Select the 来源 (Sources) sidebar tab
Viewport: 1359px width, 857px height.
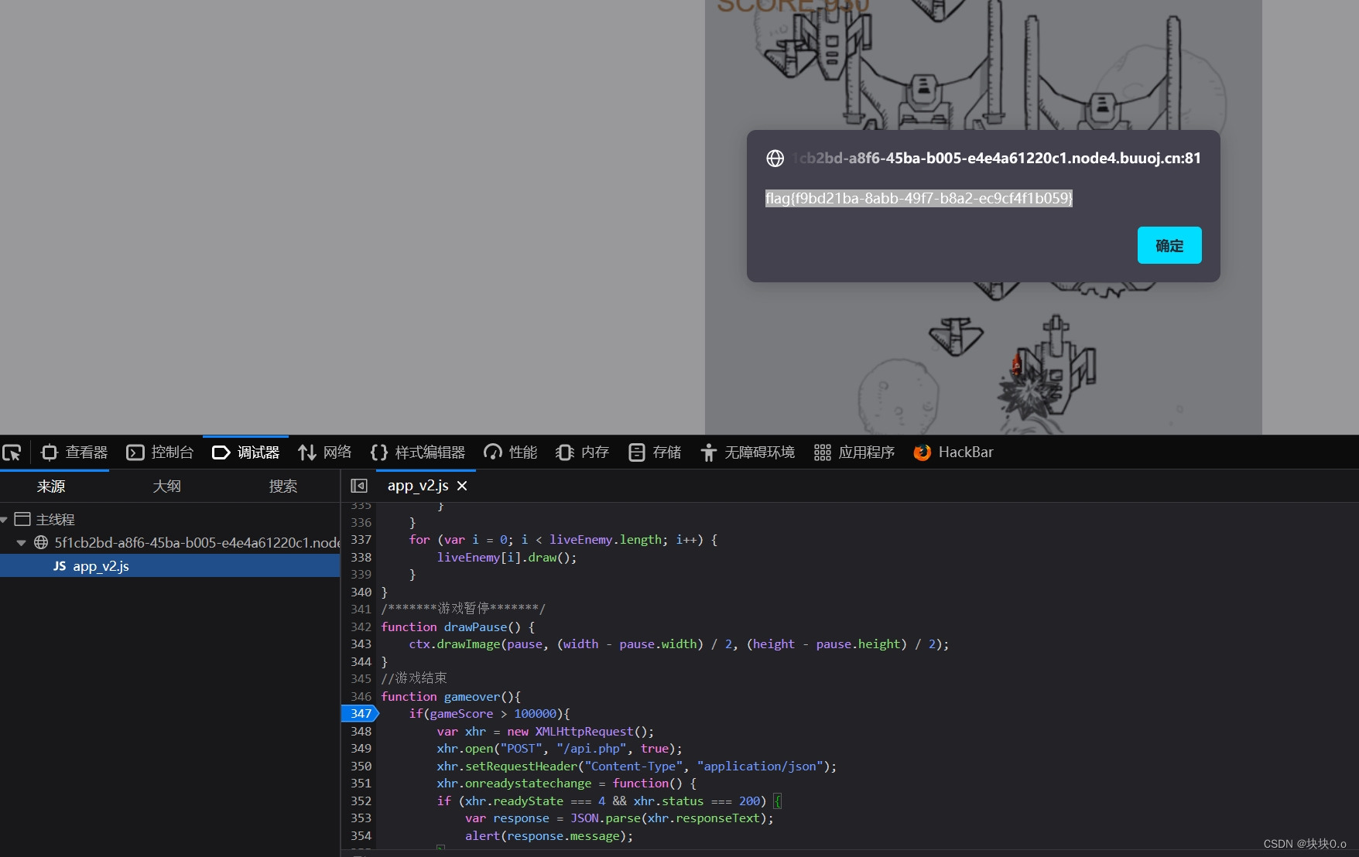click(51, 487)
